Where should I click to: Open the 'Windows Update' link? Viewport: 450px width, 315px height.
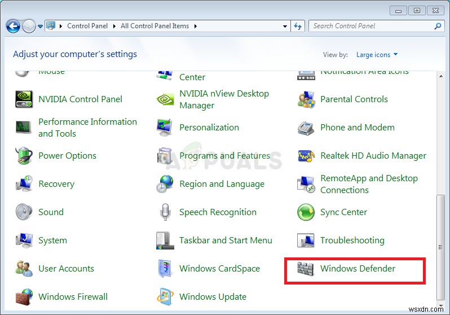[x=213, y=296]
